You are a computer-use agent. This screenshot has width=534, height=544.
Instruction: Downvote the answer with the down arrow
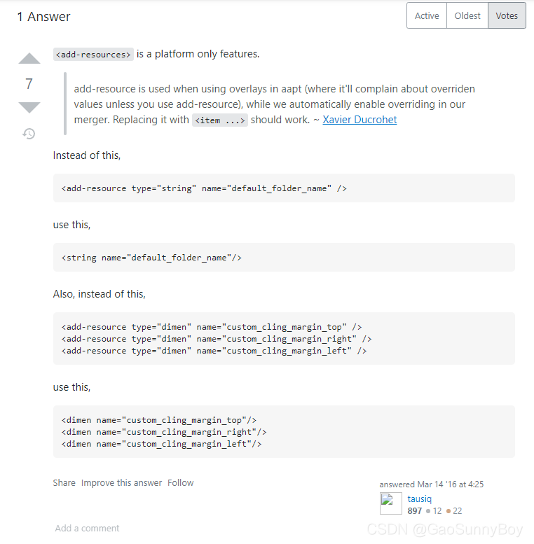(x=29, y=108)
